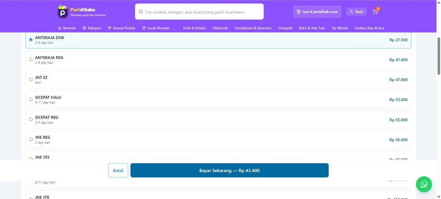Click price Rp 53.000

[398, 99]
